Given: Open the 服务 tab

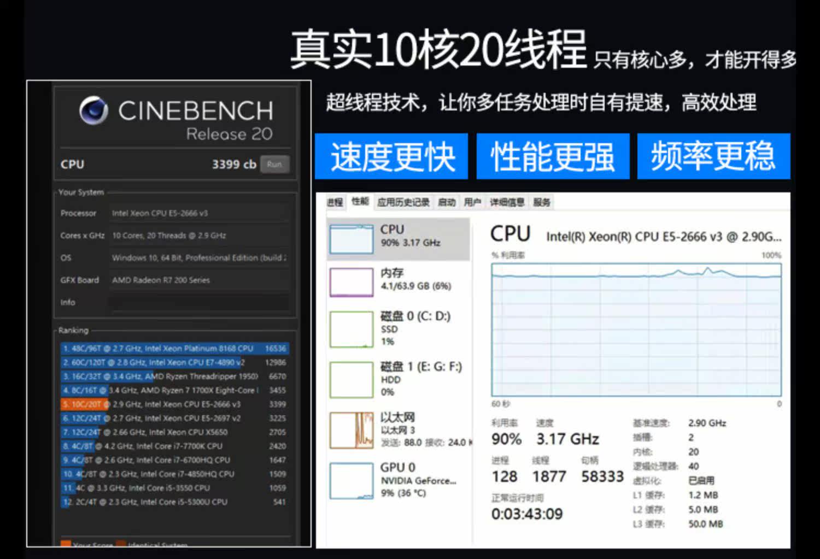Looking at the screenshot, I should [542, 202].
